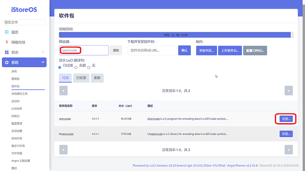Click the status grid icon beside 状态
Viewport: 305px width, 171px height.
click(x=7, y=52)
